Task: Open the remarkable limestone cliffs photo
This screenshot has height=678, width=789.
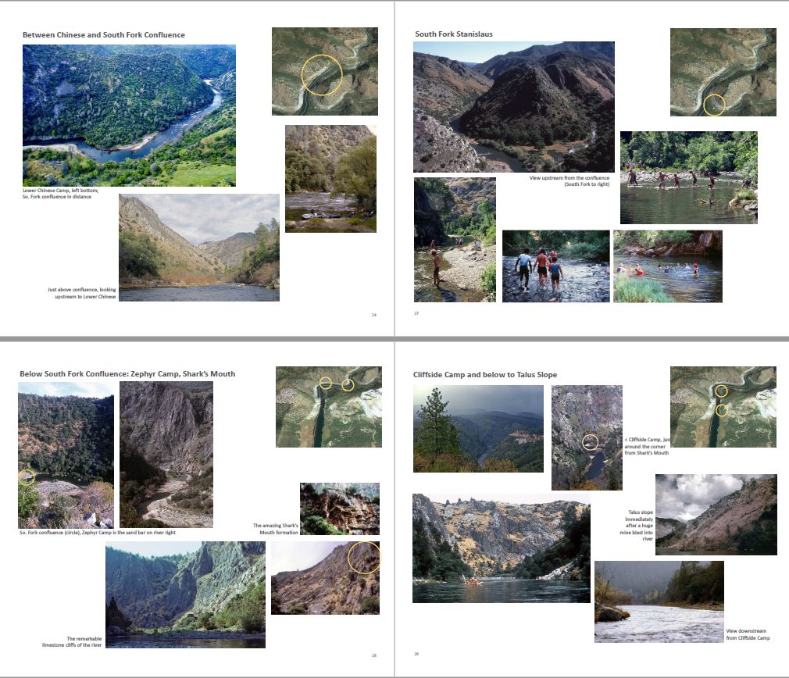Action: point(185,594)
